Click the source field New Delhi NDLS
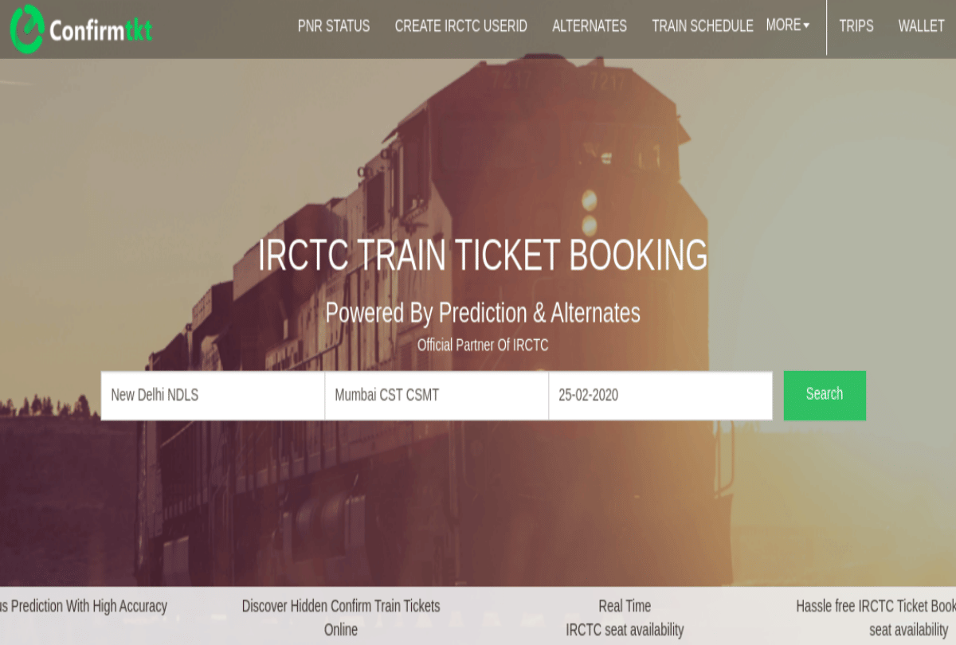 [213, 395]
